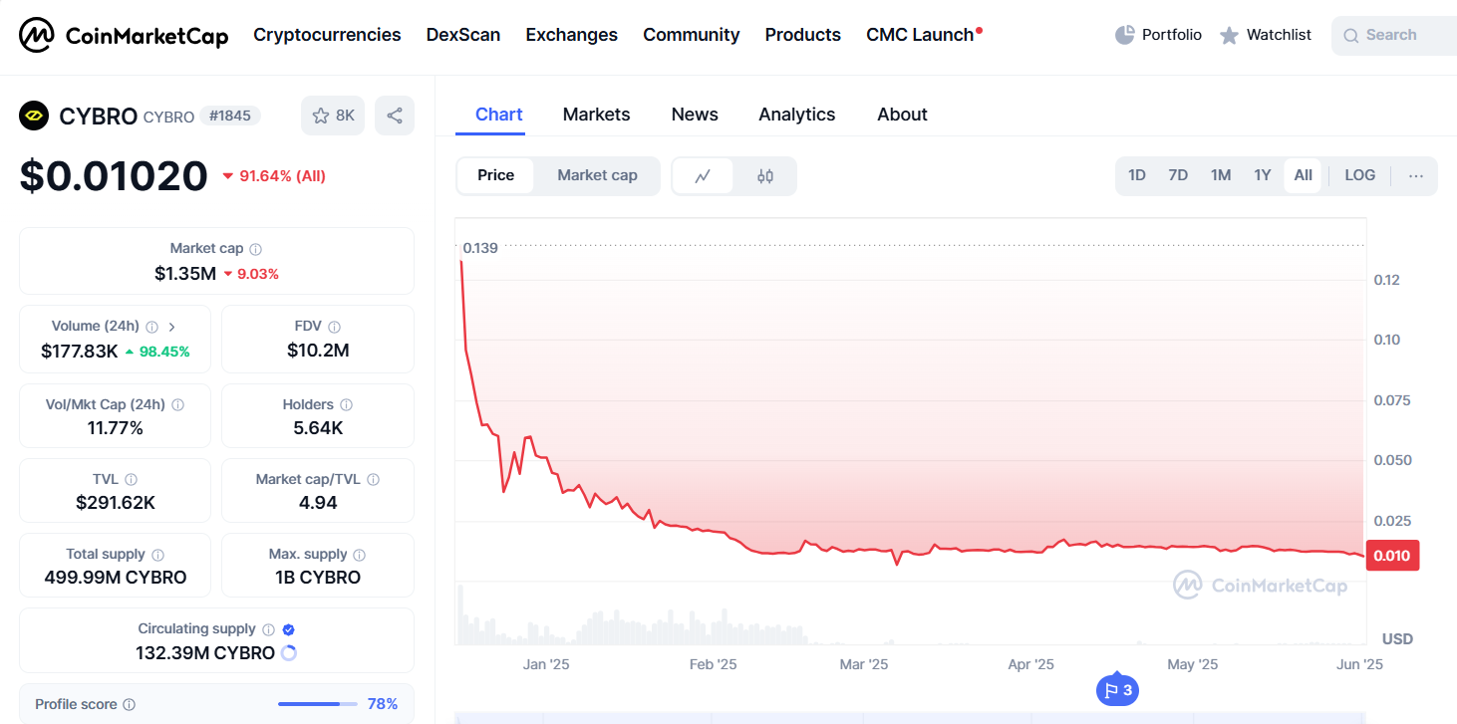Select the Market cap toggle
The image size is (1457, 724).
point(597,175)
